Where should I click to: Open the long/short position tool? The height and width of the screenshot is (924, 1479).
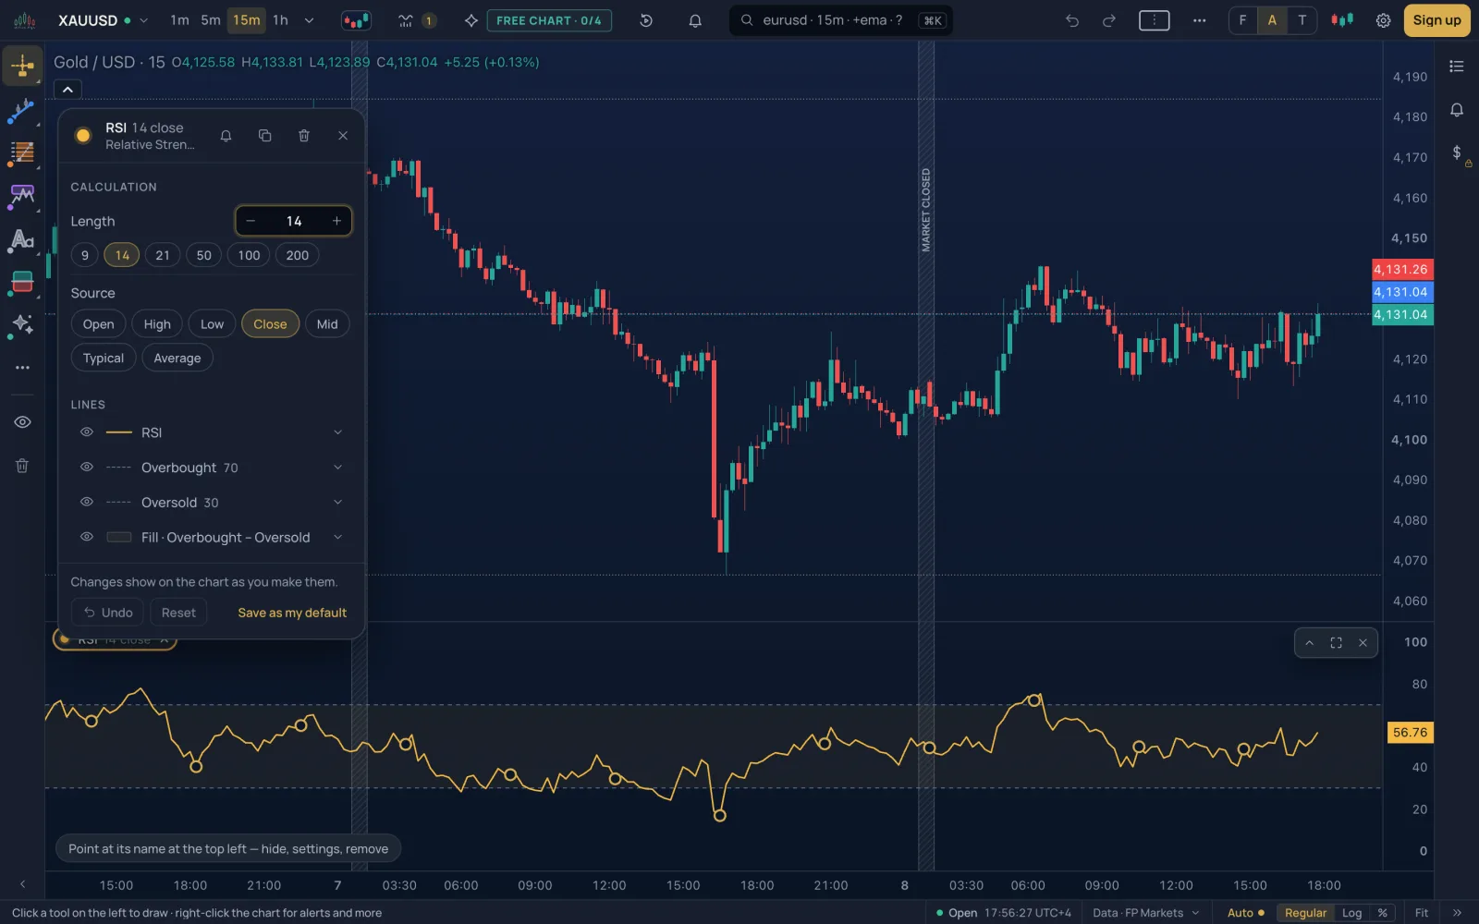(22, 282)
